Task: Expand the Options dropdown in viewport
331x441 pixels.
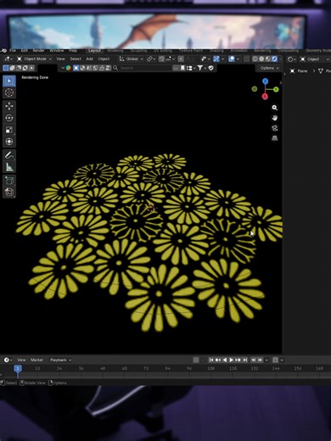Action: (269, 68)
